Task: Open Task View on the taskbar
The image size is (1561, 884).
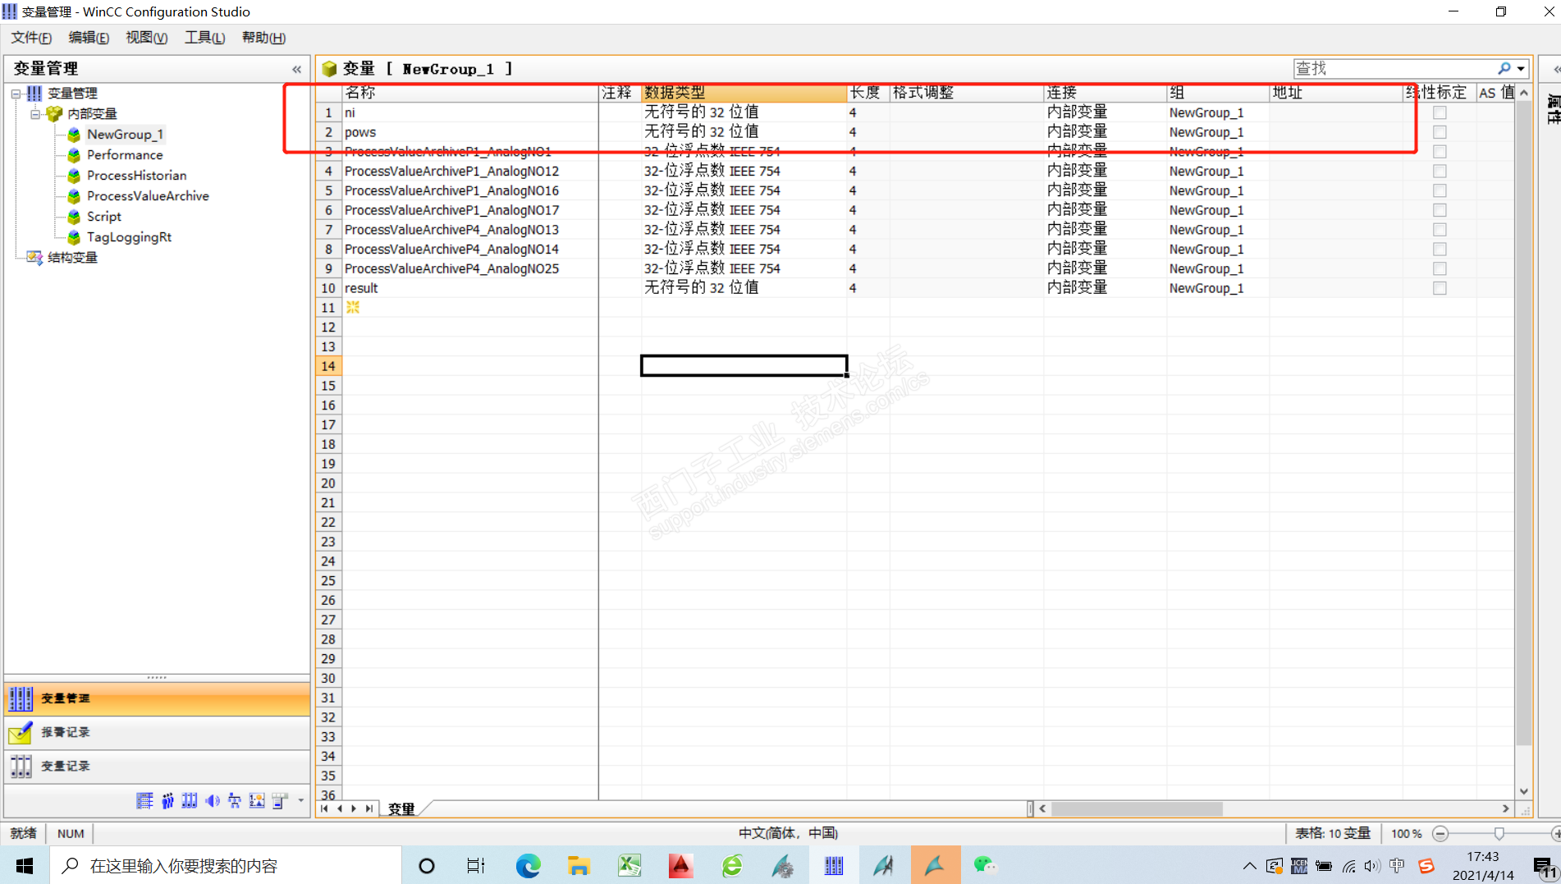Action: point(476,866)
